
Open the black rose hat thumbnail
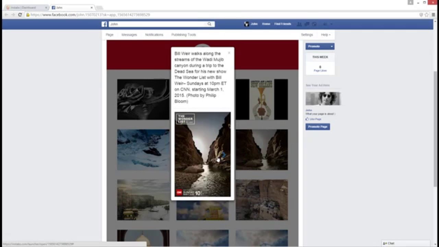[143, 99]
